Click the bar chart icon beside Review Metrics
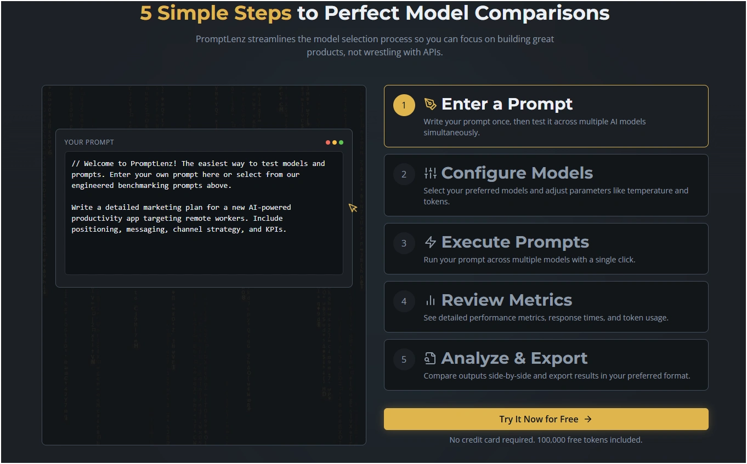The image size is (747, 464). pos(431,300)
